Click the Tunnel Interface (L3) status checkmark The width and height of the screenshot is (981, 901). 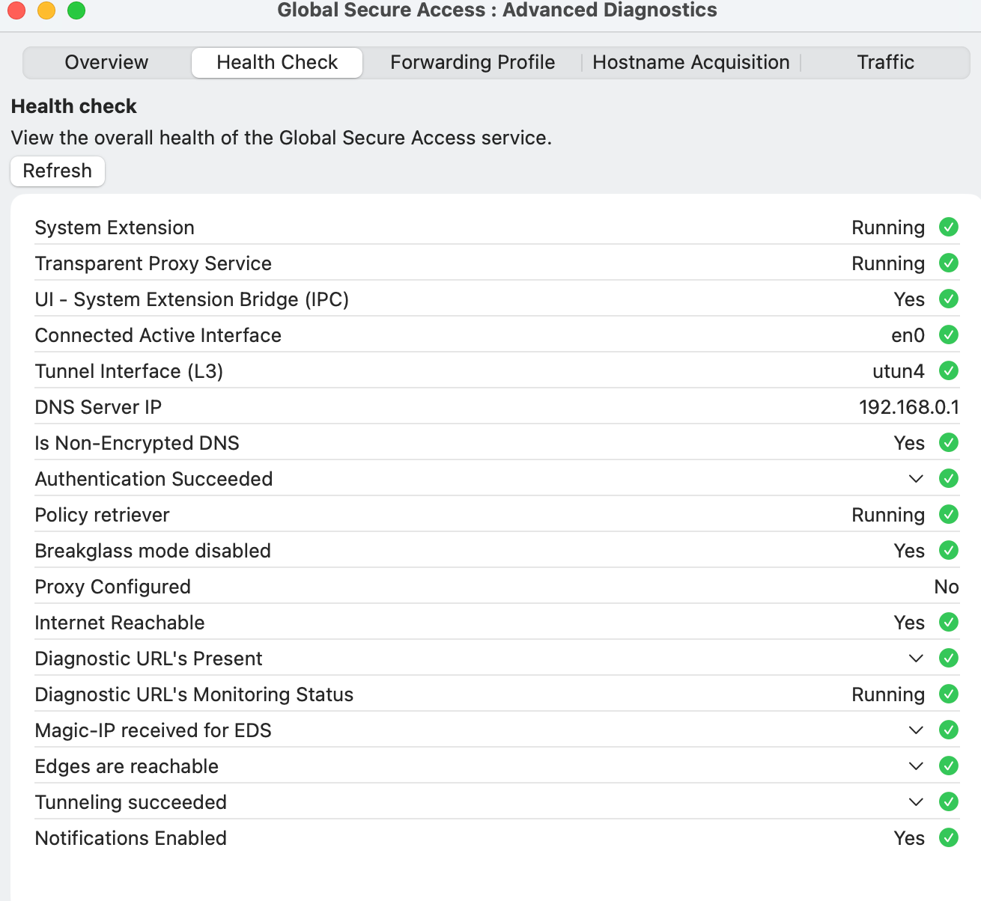(949, 370)
